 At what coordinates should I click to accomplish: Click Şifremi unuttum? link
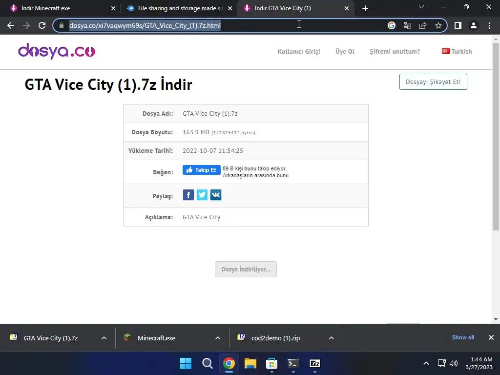point(395,51)
